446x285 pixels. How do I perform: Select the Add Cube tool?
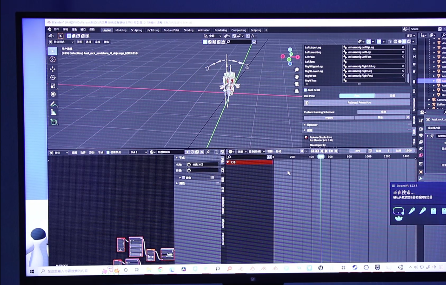click(x=53, y=122)
